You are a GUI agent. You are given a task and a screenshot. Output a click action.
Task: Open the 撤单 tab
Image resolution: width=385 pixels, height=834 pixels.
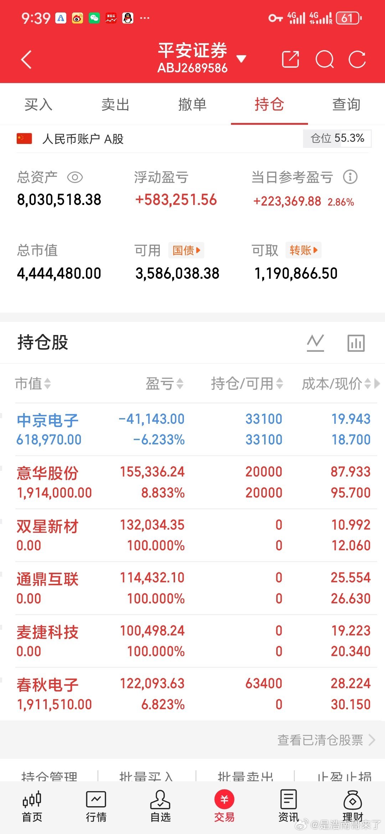192,104
